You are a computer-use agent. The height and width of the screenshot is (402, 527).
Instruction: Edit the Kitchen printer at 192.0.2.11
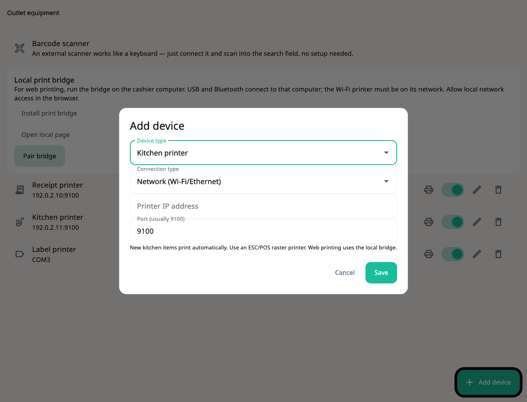click(x=477, y=222)
